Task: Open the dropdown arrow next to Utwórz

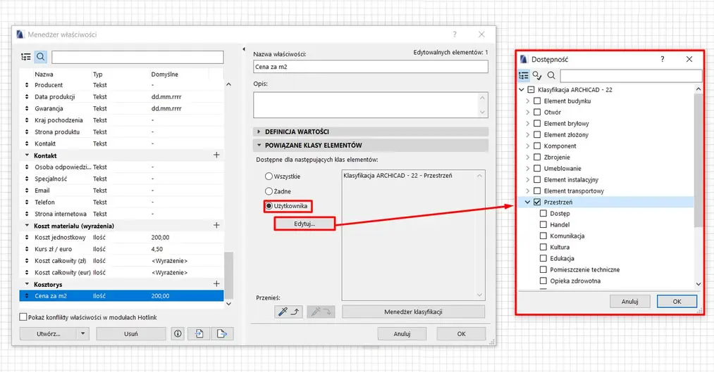Action: click(x=83, y=334)
